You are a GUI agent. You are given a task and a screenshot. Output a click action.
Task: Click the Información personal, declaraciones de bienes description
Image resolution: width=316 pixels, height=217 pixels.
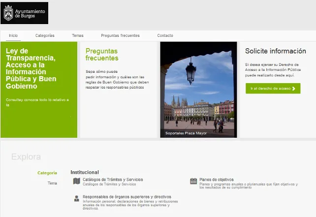point(130,205)
